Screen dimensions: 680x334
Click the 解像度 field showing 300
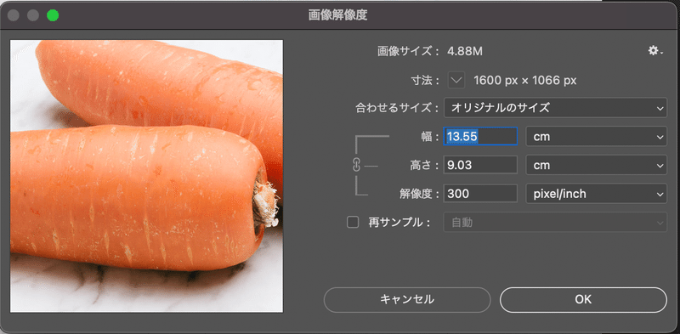click(x=480, y=194)
